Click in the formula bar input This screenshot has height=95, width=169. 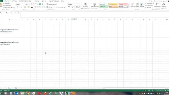pyautogui.click(x=95, y=15)
